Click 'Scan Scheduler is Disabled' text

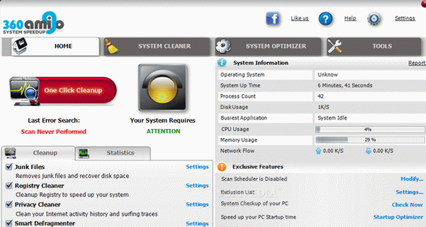254,179
